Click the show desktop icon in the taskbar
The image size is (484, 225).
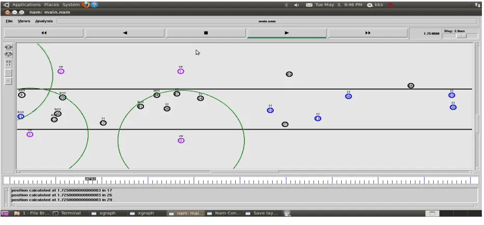coord(5,213)
